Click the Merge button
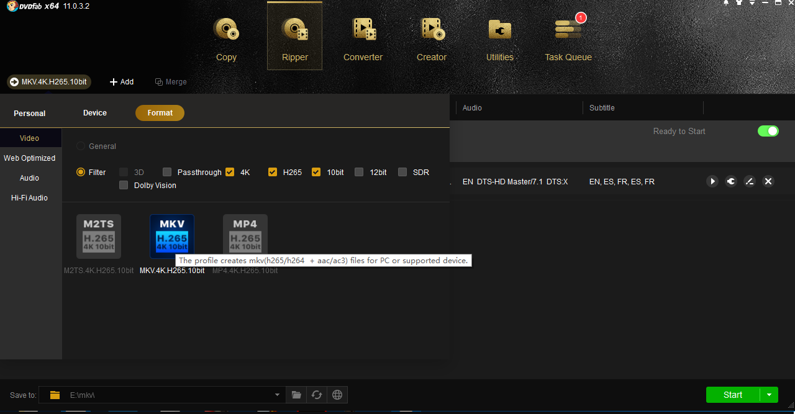Screen dimensions: 795x414 [171, 82]
